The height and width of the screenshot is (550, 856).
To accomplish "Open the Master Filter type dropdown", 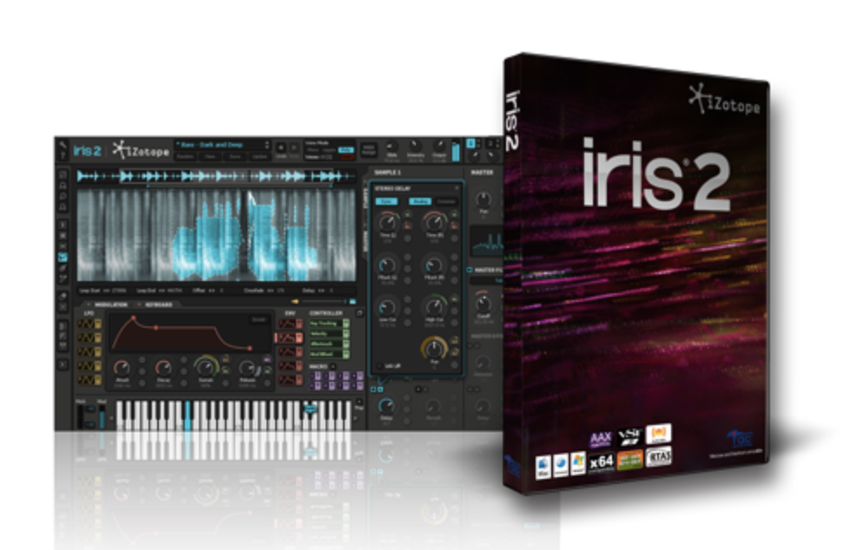I will [x=486, y=280].
